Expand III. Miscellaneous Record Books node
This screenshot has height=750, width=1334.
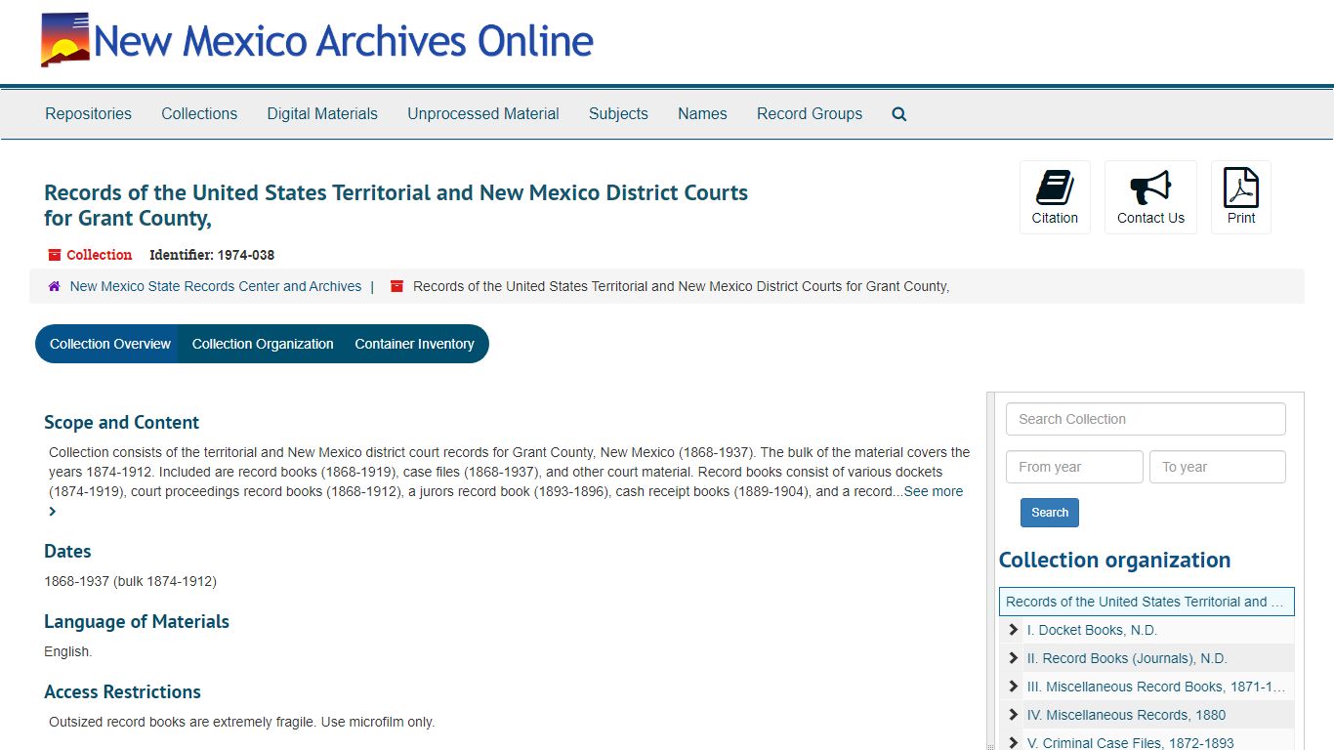coord(1013,687)
